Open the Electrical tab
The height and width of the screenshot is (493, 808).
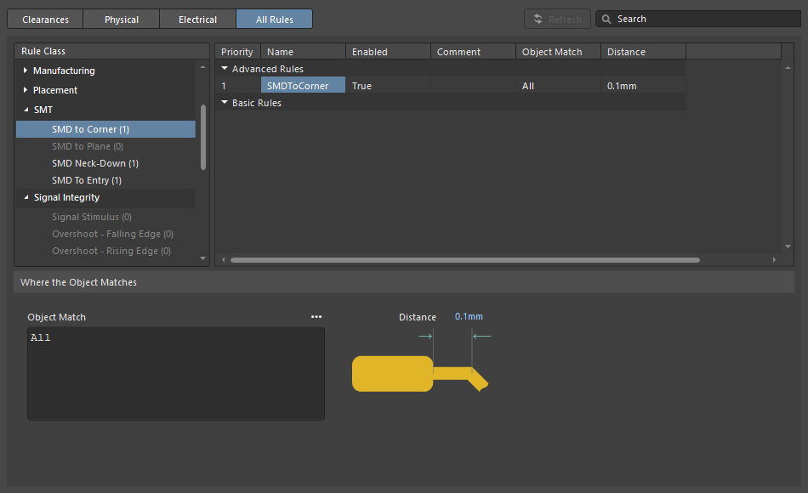coord(197,19)
